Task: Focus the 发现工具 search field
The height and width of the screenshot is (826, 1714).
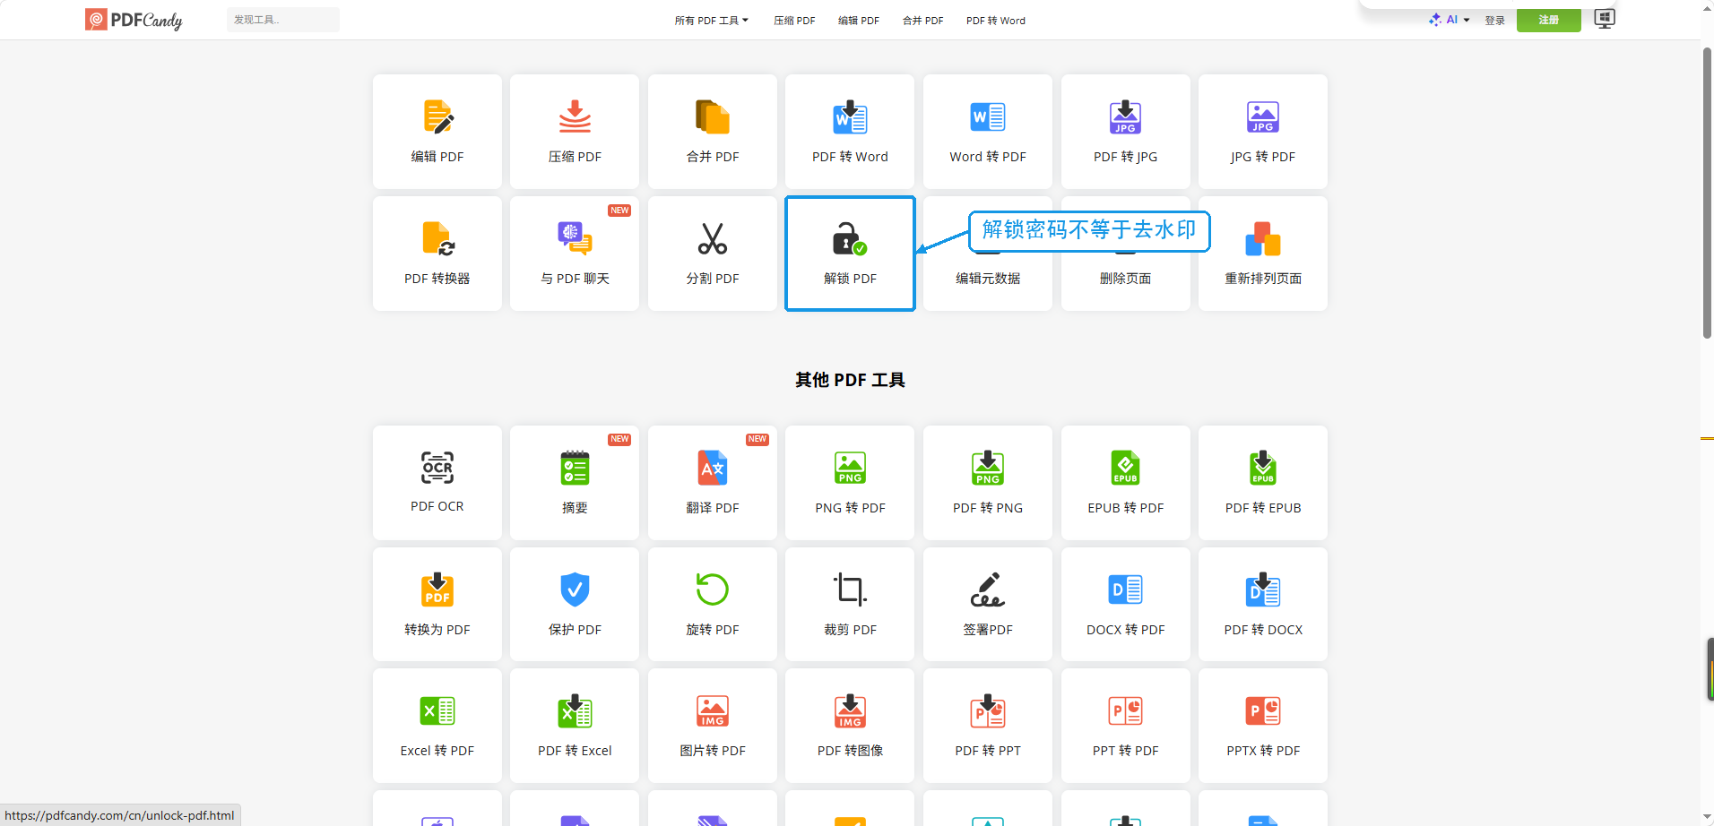Action: coord(283,20)
